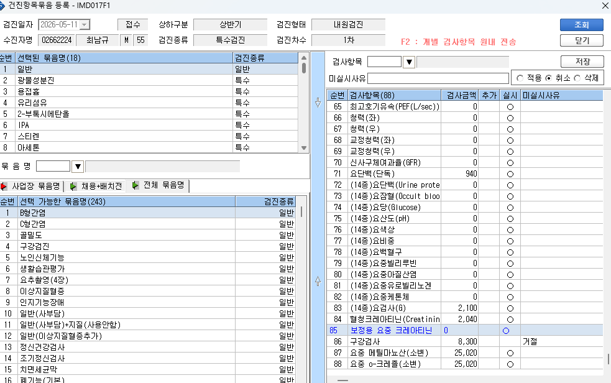Select the 적용 radio option
Image resolution: width=611 pixels, height=383 pixels.
pos(520,78)
